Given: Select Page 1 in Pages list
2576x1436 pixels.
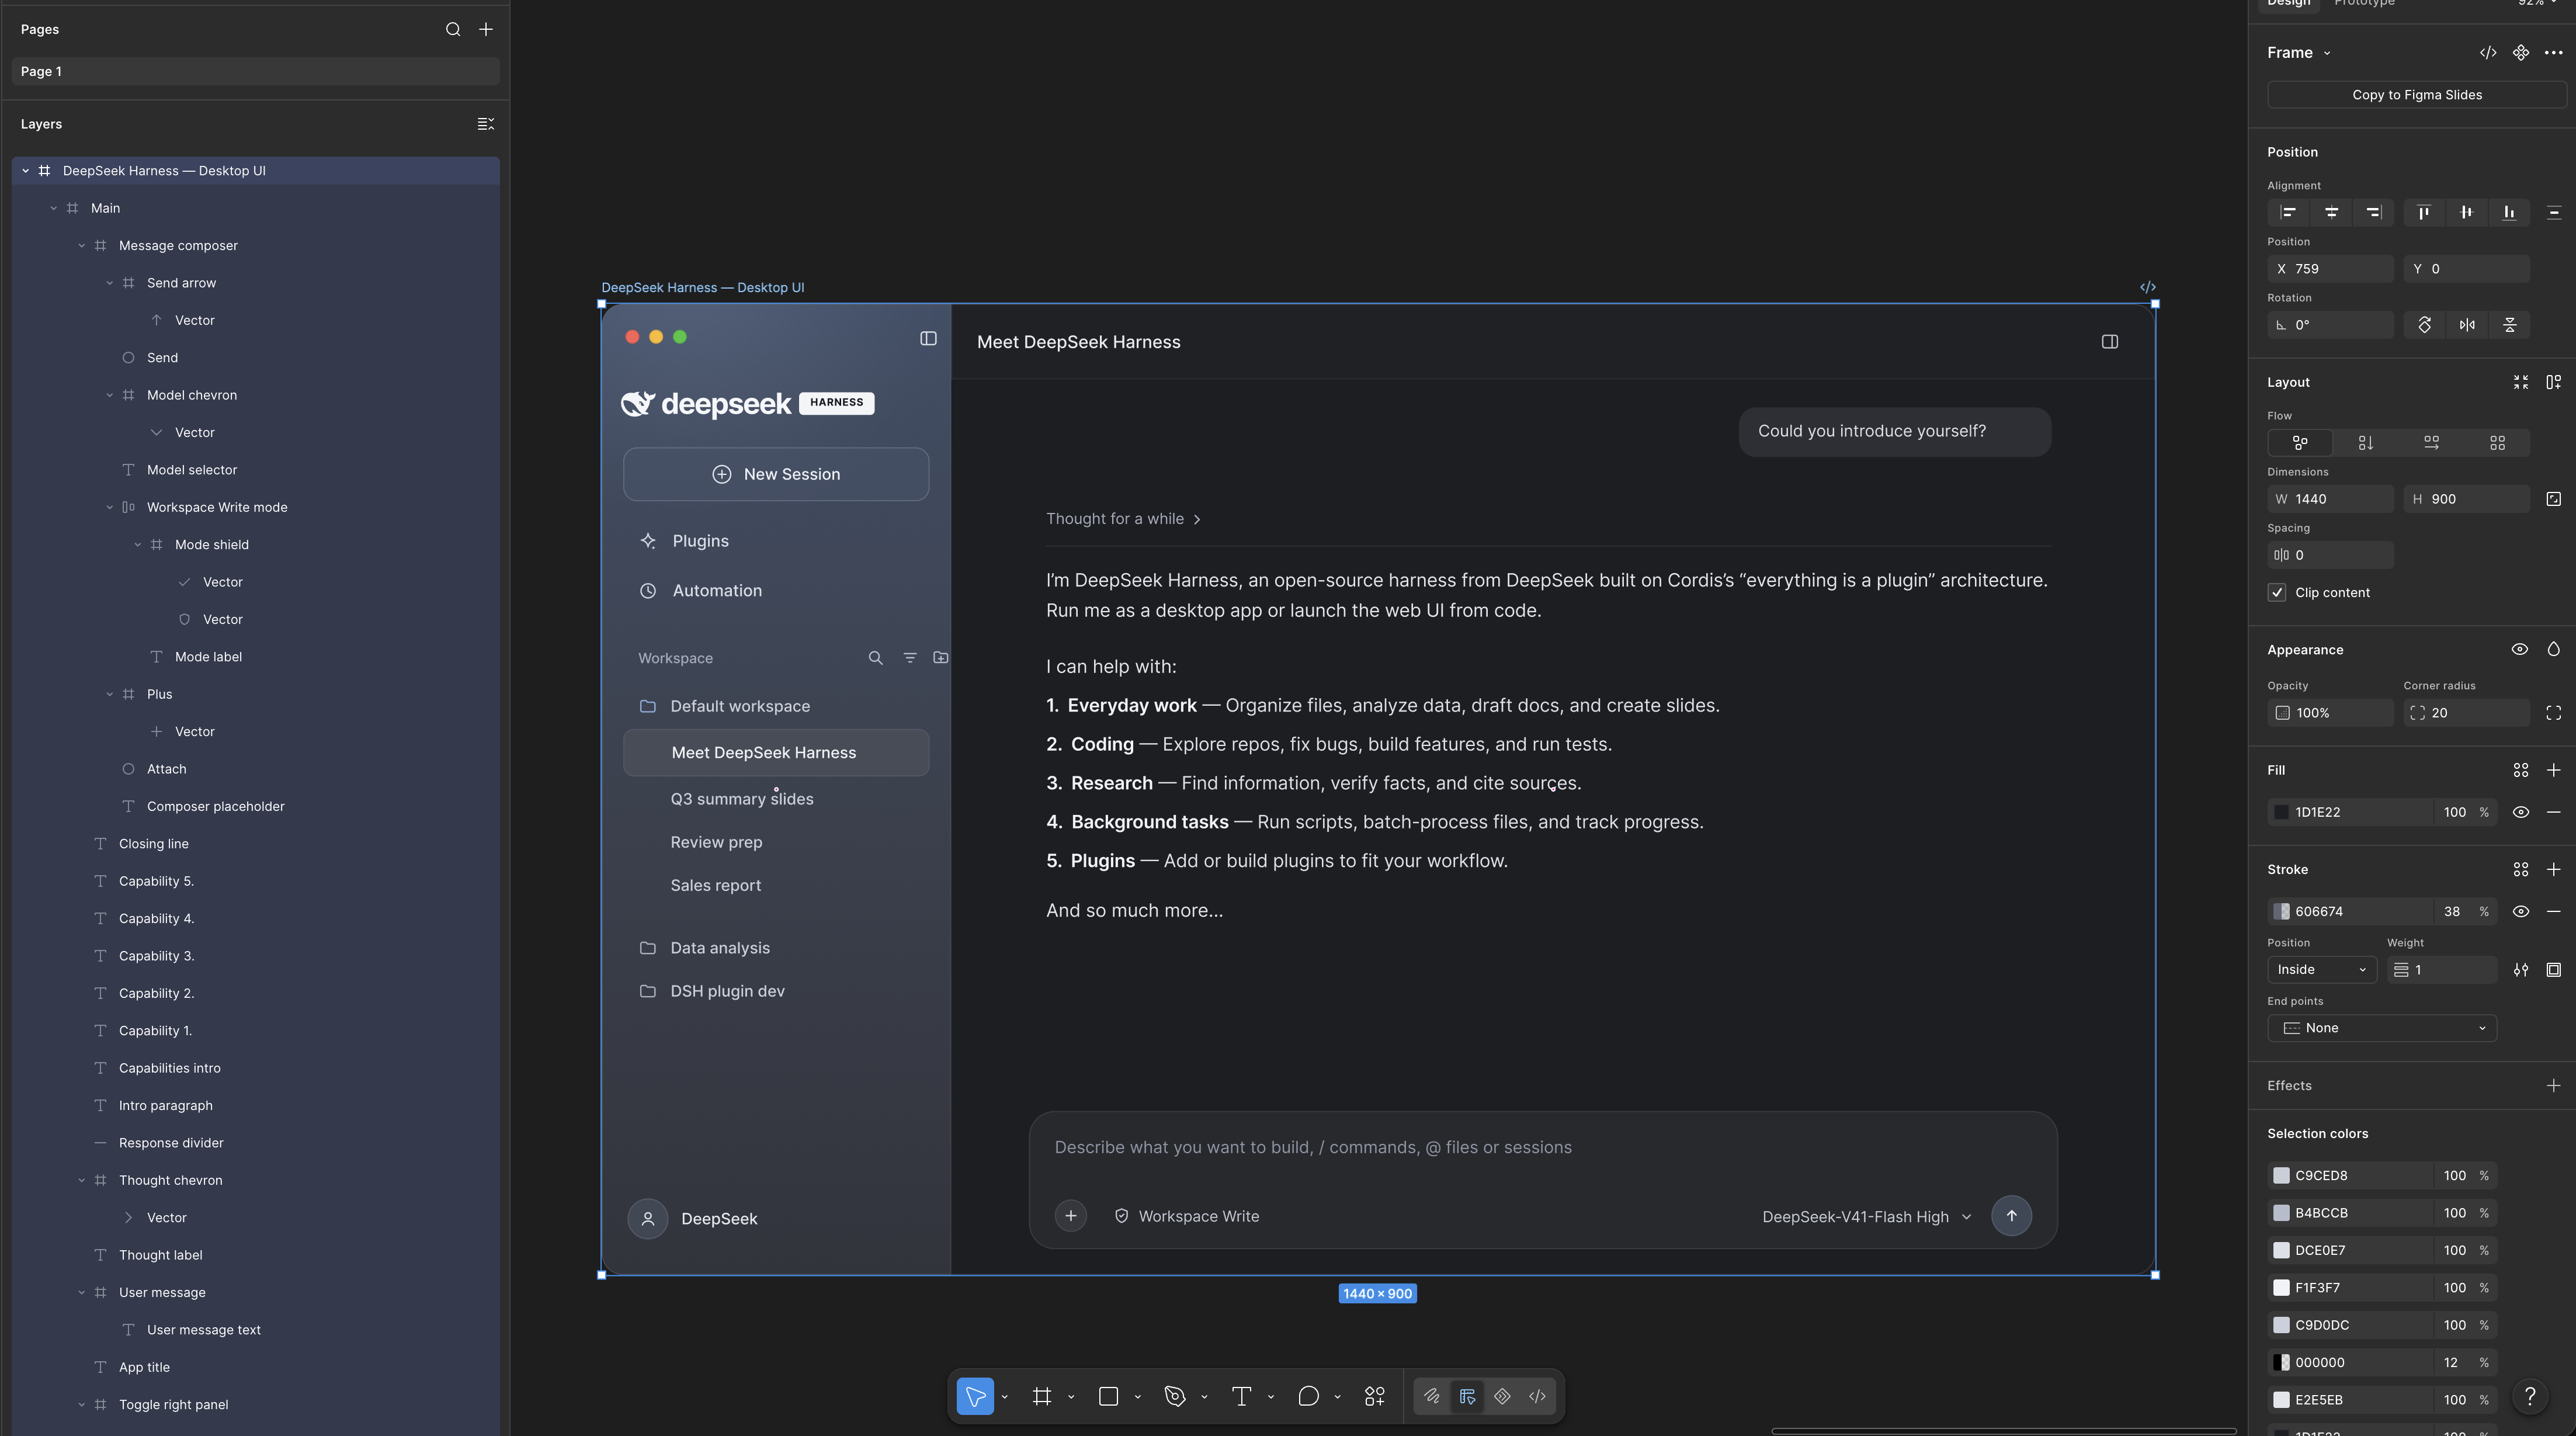Looking at the screenshot, I should click(x=256, y=71).
